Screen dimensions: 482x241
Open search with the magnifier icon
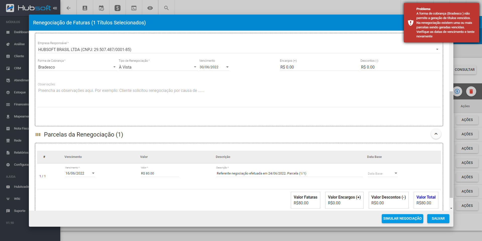coord(166,8)
